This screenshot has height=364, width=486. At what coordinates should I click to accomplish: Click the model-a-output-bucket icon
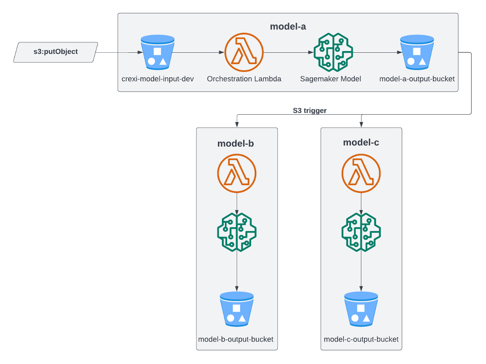pyautogui.click(x=417, y=52)
